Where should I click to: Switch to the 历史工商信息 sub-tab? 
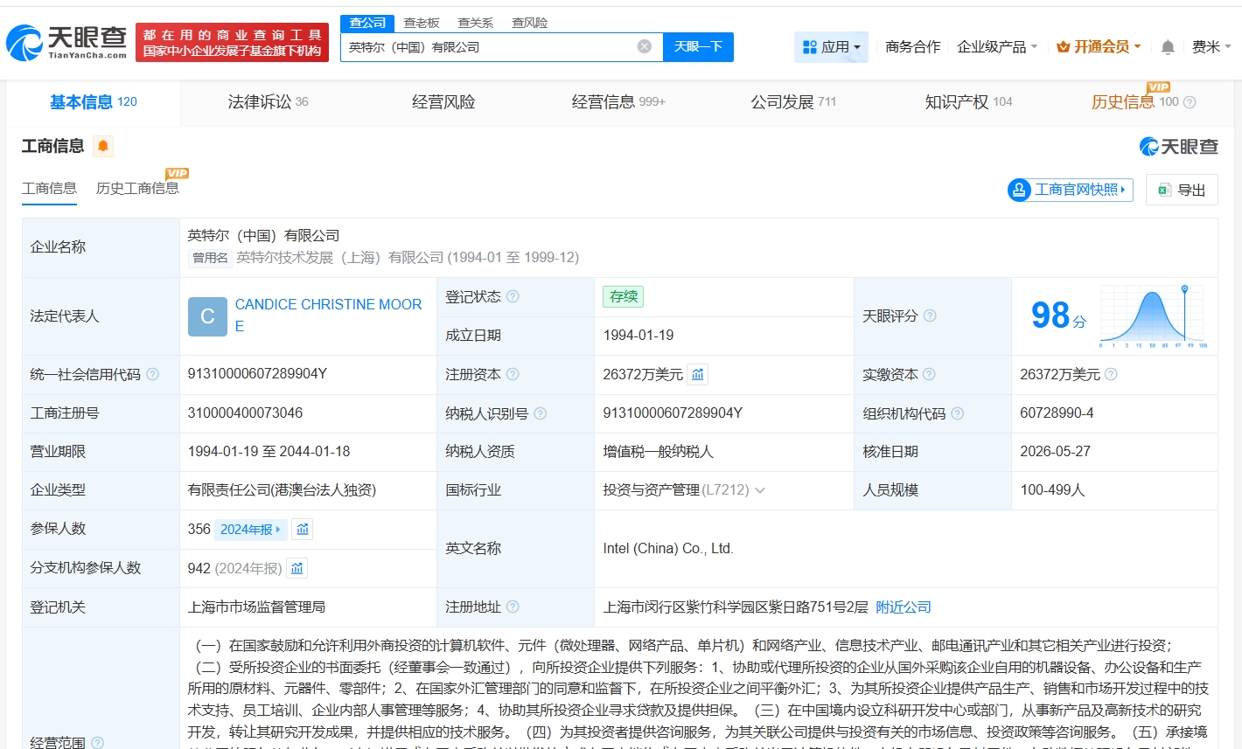137,189
